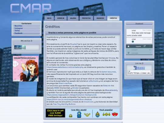Open the websiteout.net contador.php link
The image size is (164, 123).
(x=65, y=67)
